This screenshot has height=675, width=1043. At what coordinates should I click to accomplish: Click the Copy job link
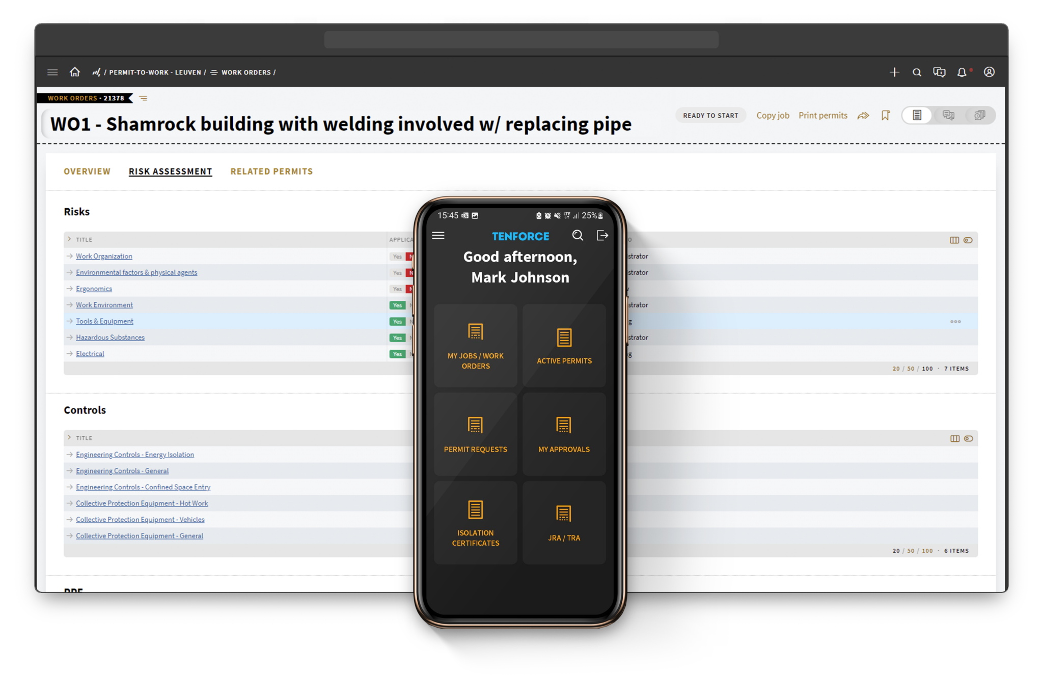pyautogui.click(x=773, y=116)
